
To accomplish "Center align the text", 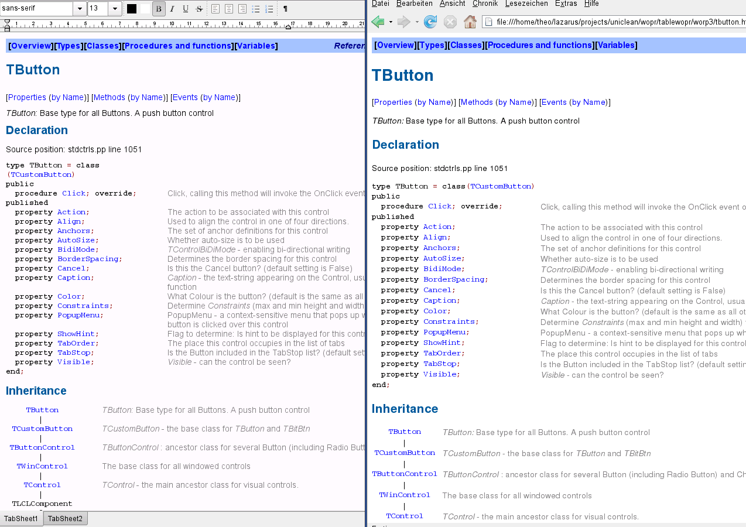I will point(229,9).
